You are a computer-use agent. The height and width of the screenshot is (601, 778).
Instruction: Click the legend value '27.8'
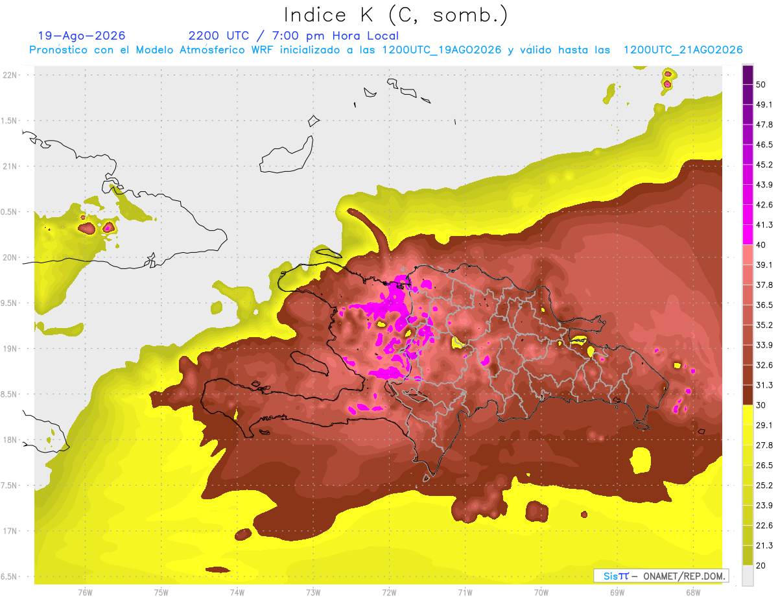[x=764, y=445]
